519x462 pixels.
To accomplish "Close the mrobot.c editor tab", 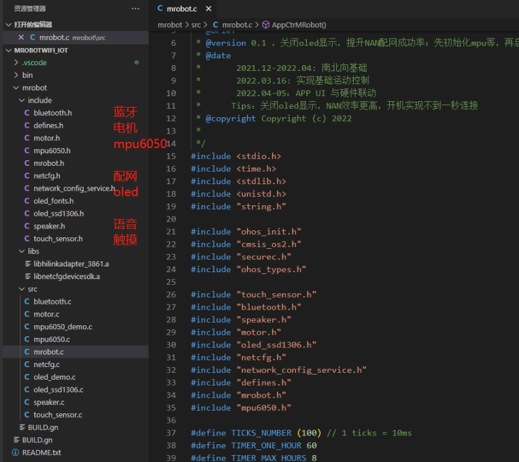I will point(206,9).
